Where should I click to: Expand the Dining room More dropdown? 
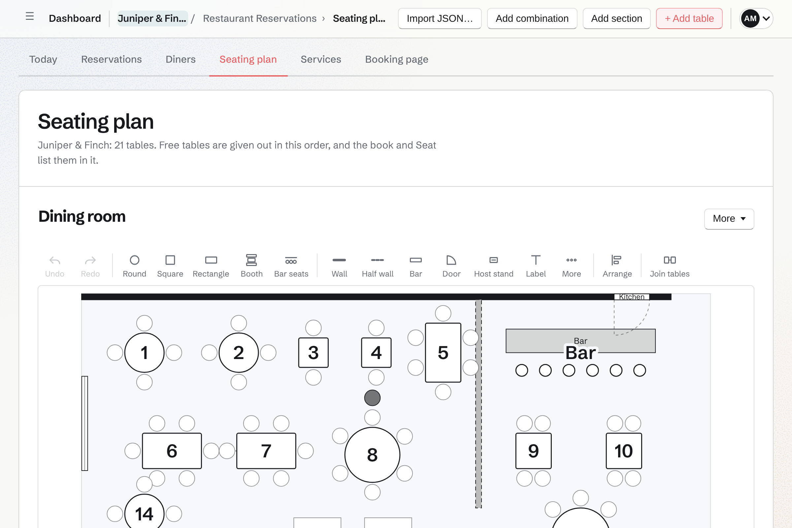tap(729, 219)
